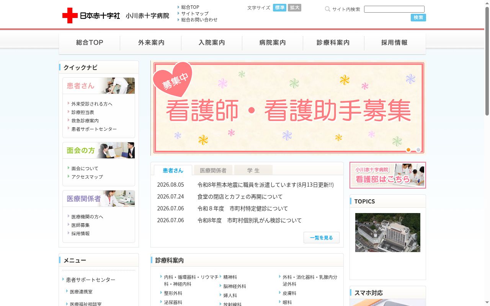Open the top 総合TOP header link
Viewport: 490px width, 306px height.
[190, 7]
